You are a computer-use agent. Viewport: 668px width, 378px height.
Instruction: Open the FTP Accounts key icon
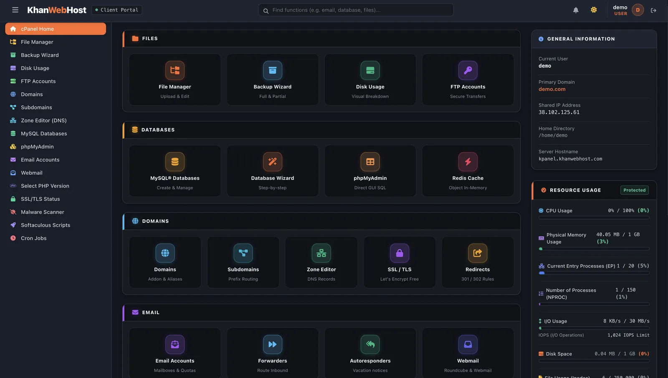click(468, 71)
